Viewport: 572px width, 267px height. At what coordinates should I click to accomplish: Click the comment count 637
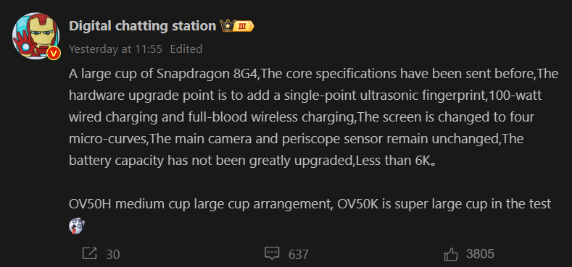[299, 254]
